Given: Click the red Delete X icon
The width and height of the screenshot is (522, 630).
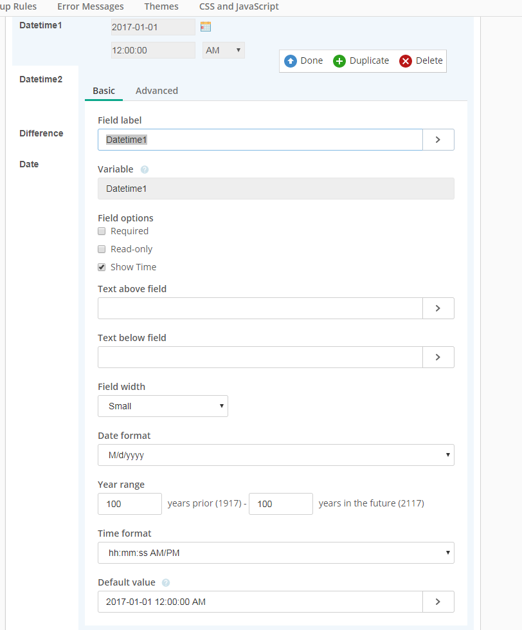Looking at the screenshot, I should click(x=406, y=61).
